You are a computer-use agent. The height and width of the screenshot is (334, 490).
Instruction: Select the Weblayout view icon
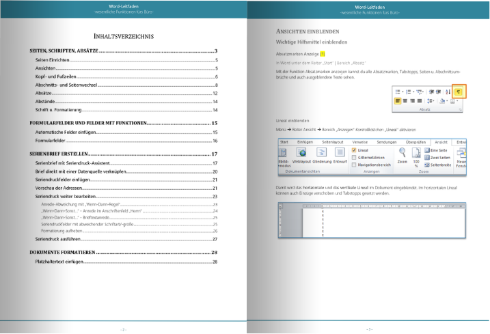[301, 152]
